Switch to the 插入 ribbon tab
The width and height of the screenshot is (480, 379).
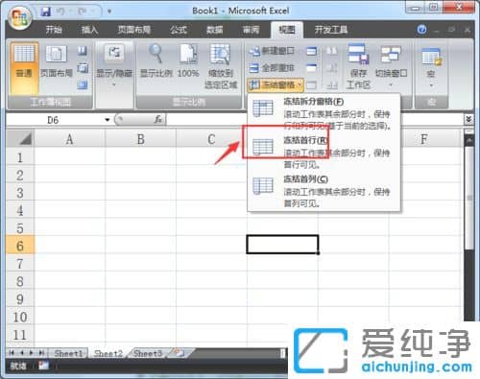tap(89, 30)
